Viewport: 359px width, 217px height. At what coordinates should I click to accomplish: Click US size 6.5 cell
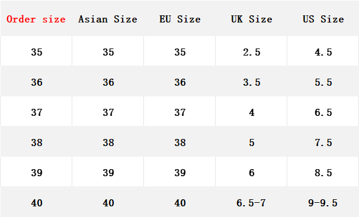pos(323,112)
